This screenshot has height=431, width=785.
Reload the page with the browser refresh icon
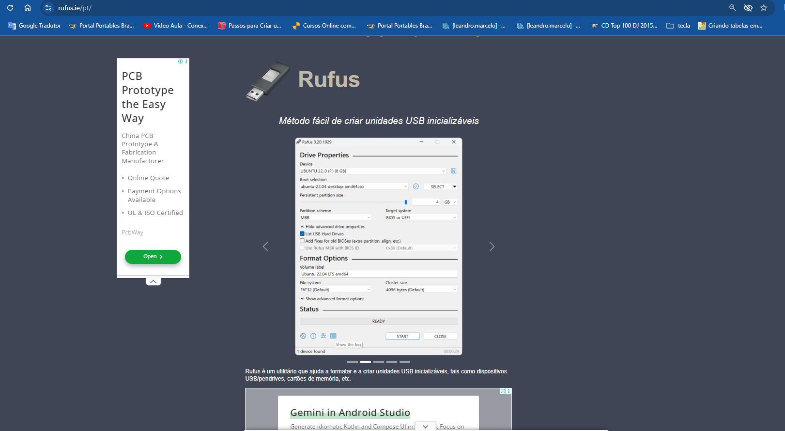pos(10,8)
